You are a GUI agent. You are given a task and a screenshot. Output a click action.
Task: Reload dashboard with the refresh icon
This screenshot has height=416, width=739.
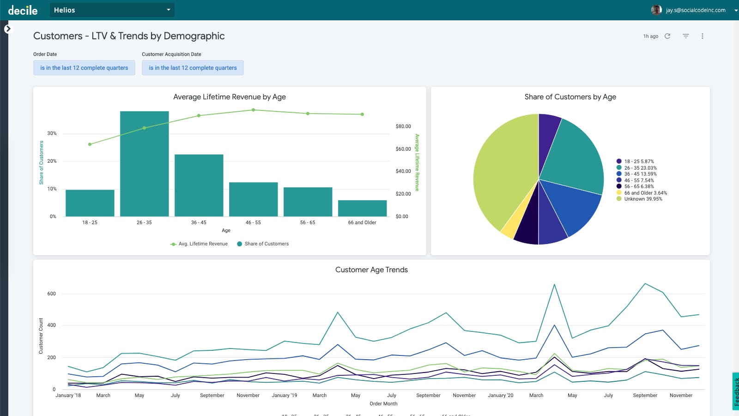pos(667,36)
